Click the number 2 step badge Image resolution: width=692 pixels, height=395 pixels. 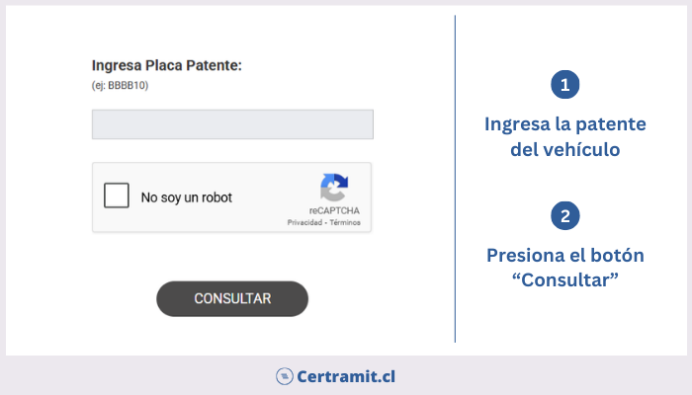point(564,216)
